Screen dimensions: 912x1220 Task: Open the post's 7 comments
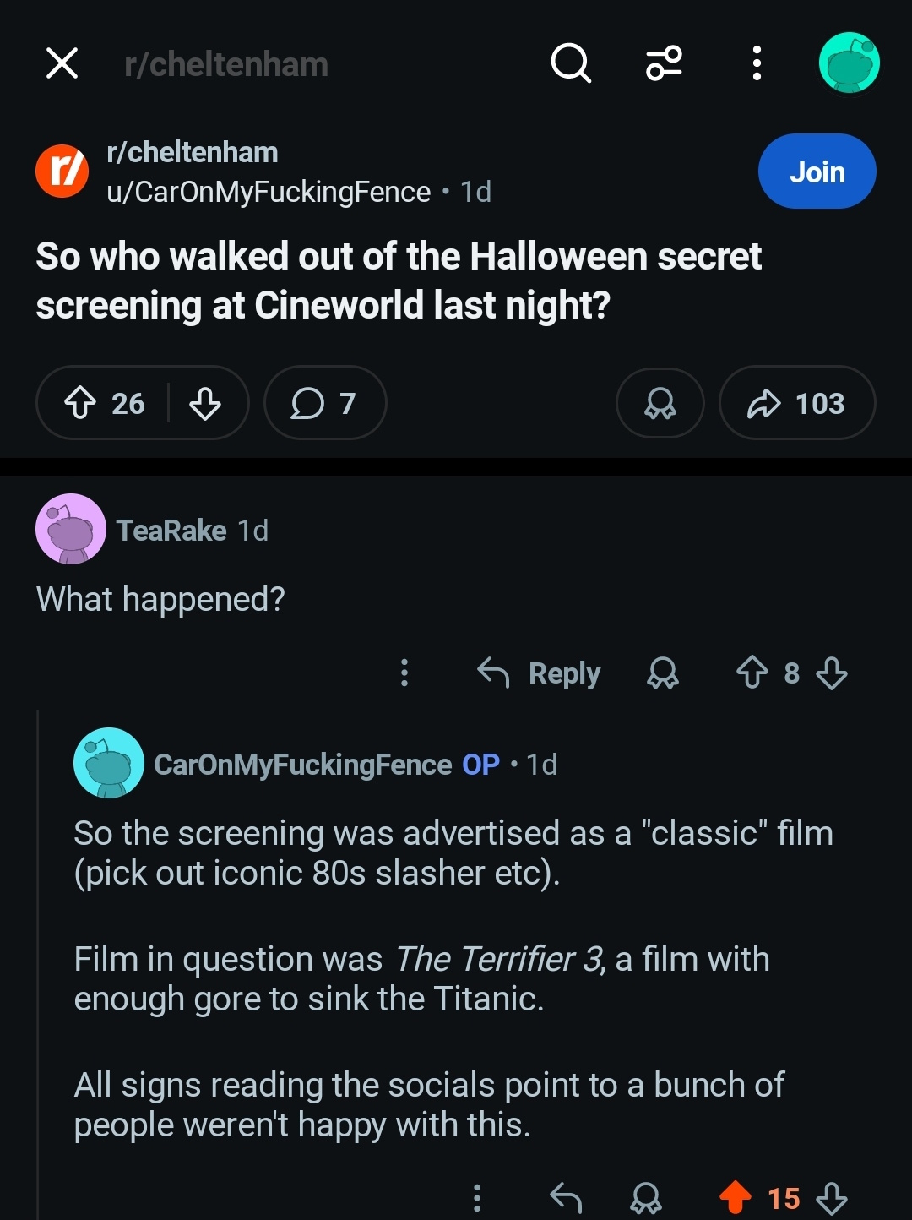coord(324,403)
